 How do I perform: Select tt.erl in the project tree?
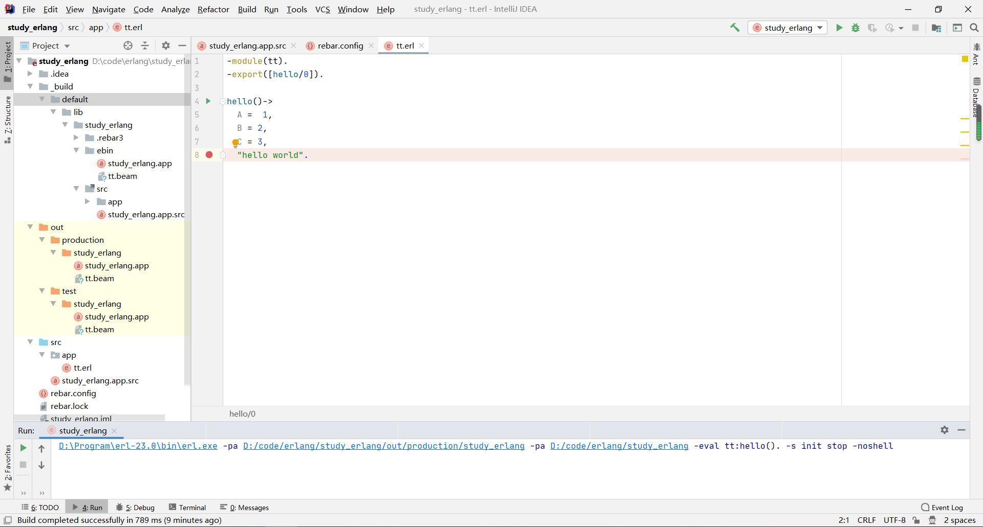coord(82,368)
